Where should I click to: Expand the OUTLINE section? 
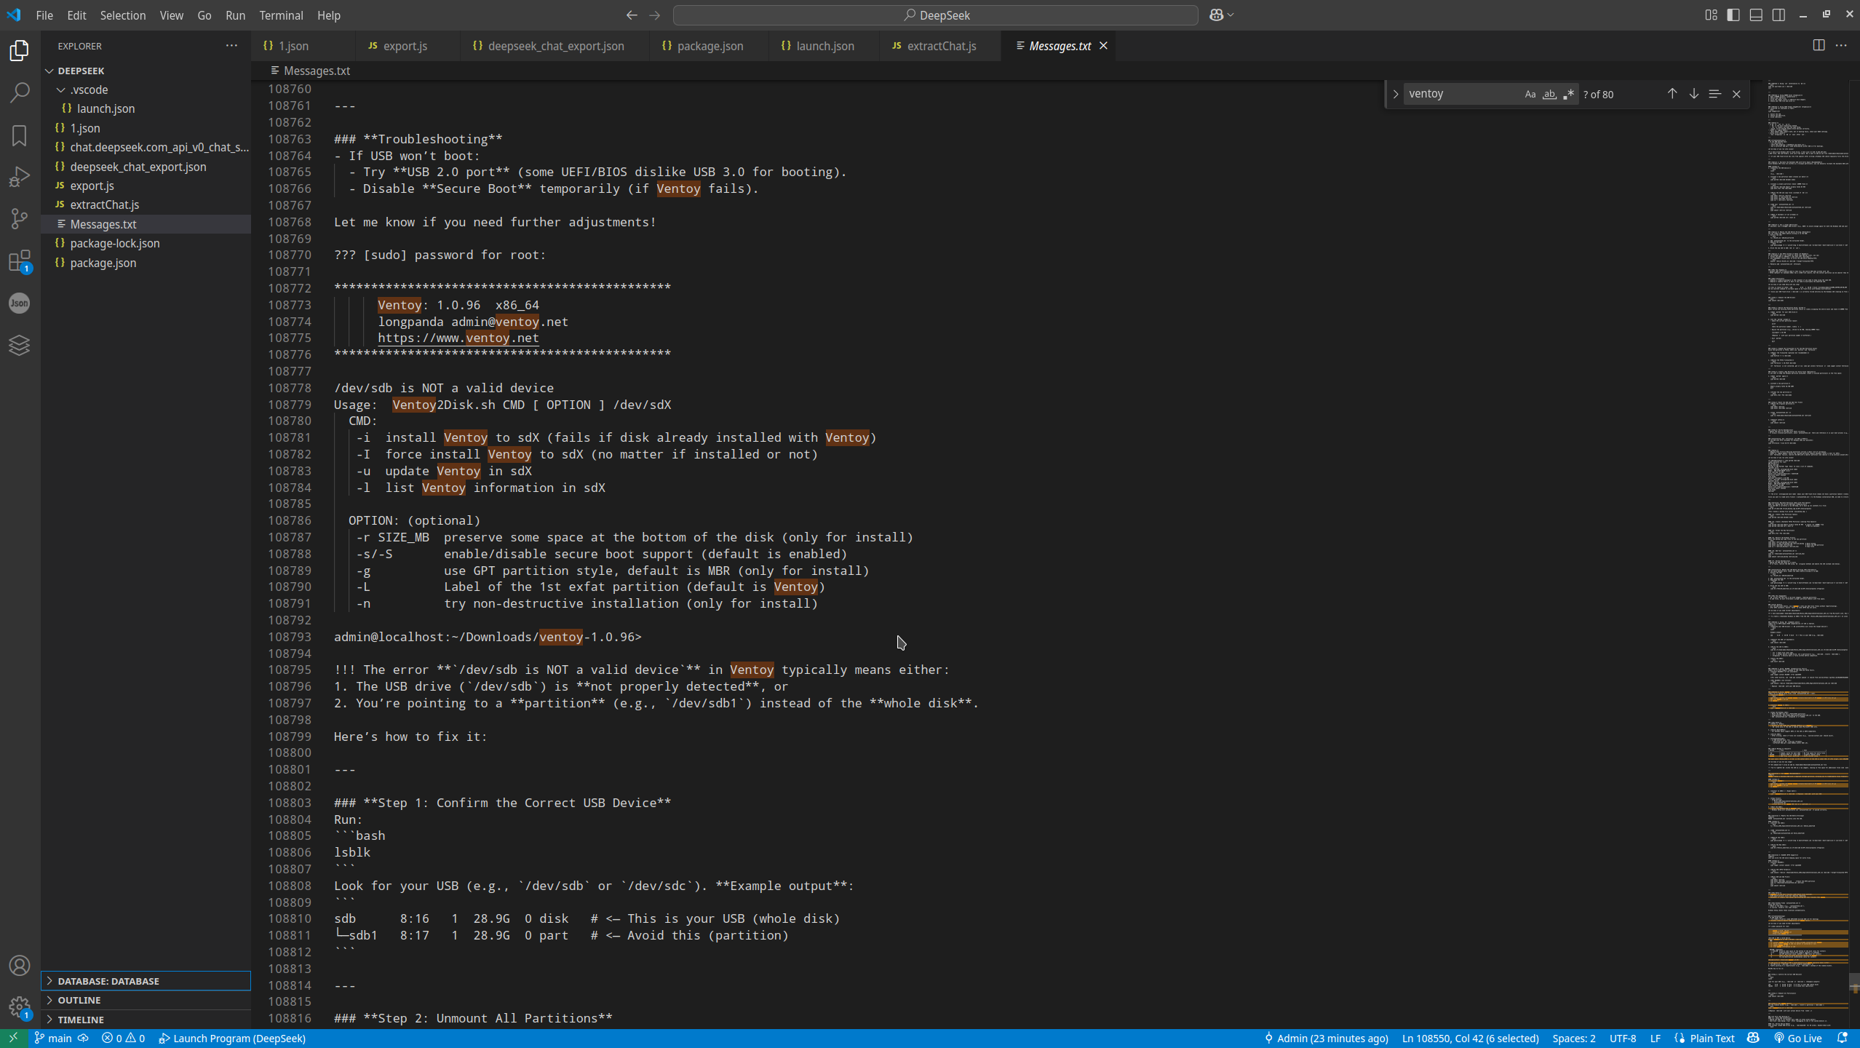coord(79,1000)
